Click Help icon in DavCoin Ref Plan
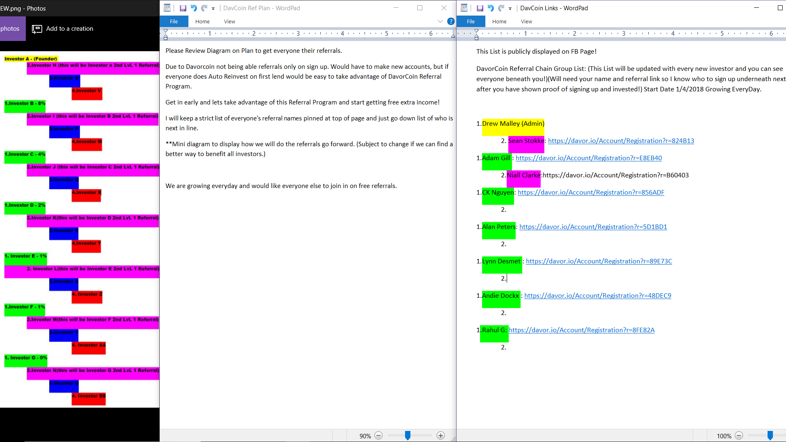The image size is (786, 442). 451,21
